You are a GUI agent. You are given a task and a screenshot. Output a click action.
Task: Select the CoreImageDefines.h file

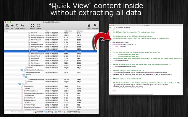(x=38, y=65)
